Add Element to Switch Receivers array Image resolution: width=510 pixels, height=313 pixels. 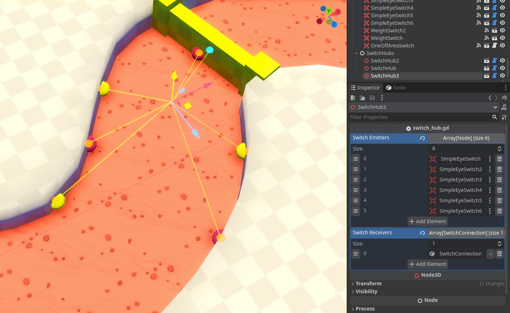pos(428,264)
